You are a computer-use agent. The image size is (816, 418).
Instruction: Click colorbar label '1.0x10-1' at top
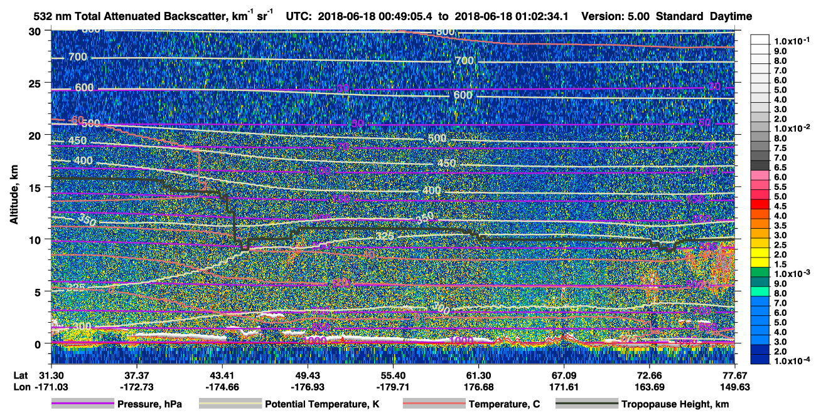click(x=792, y=41)
